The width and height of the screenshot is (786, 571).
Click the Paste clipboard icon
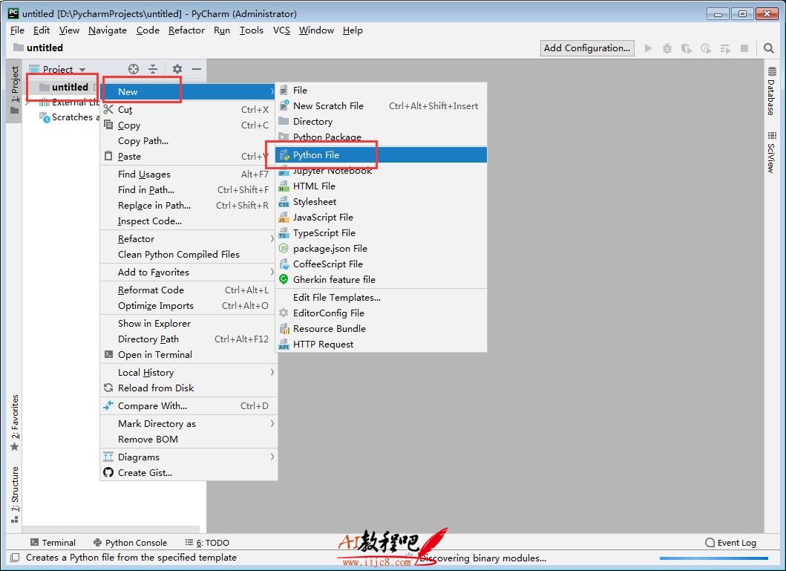[x=108, y=156]
